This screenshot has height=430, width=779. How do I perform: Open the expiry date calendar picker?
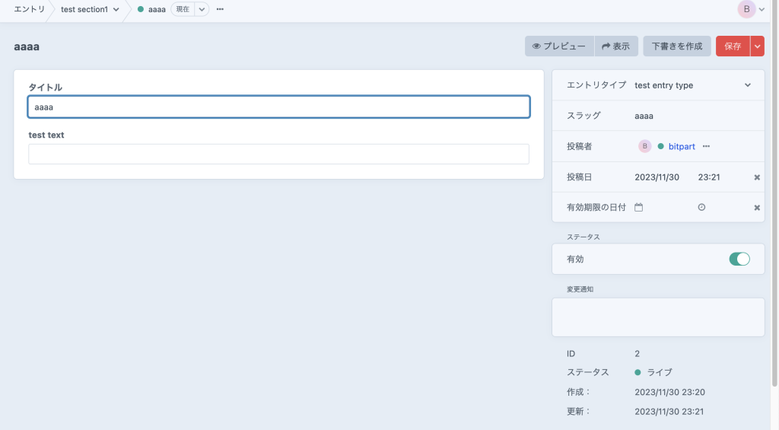coord(639,208)
